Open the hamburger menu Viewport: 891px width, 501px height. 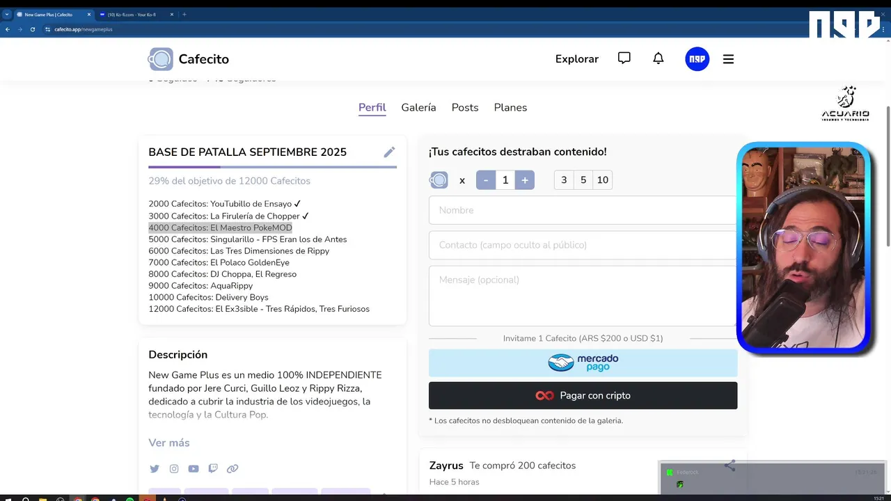coord(728,59)
